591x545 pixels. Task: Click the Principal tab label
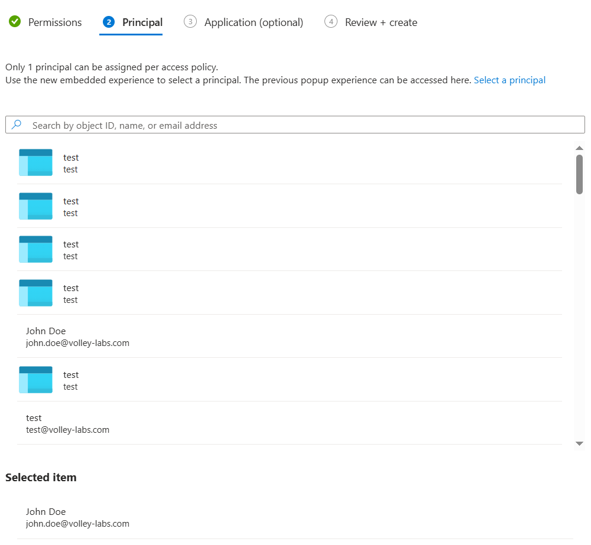click(x=142, y=22)
